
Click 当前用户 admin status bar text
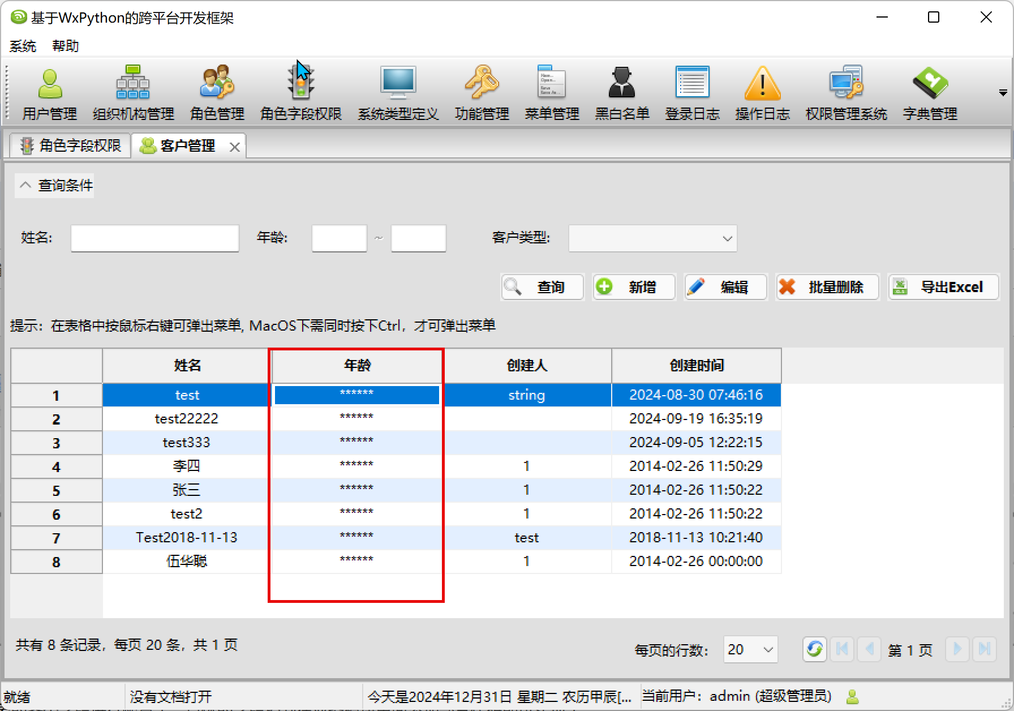737,696
